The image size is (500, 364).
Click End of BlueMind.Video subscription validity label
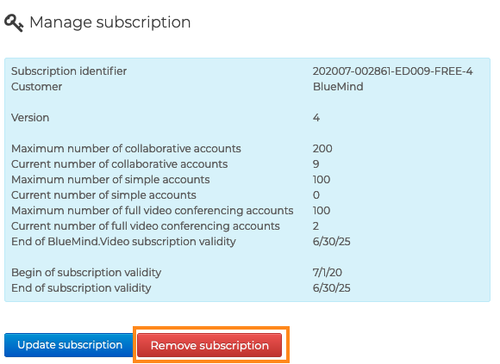[x=123, y=242]
